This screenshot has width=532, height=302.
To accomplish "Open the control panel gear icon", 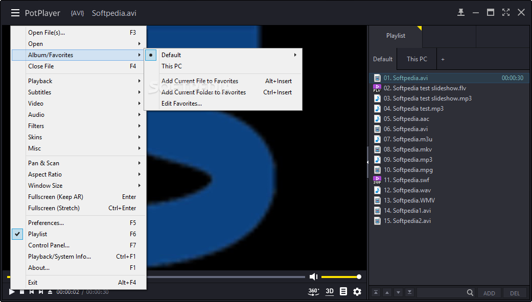I will pos(357,291).
